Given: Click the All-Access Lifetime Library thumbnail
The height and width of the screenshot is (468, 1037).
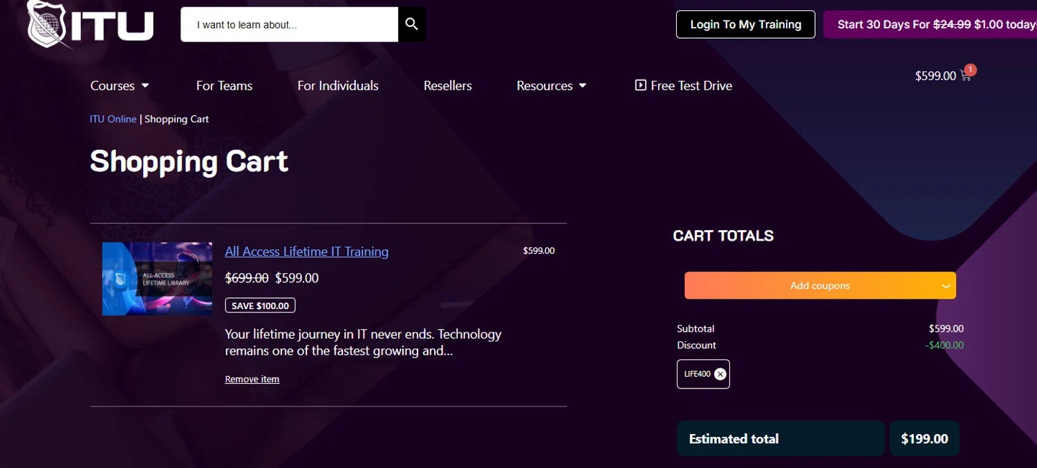Looking at the screenshot, I should [x=157, y=279].
